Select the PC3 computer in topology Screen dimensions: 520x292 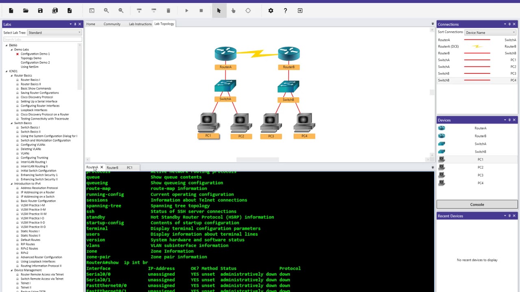pyautogui.click(x=271, y=122)
